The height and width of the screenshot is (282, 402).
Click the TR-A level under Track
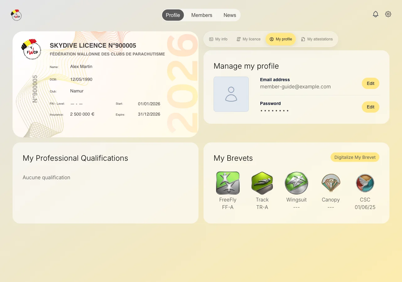click(262, 207)
